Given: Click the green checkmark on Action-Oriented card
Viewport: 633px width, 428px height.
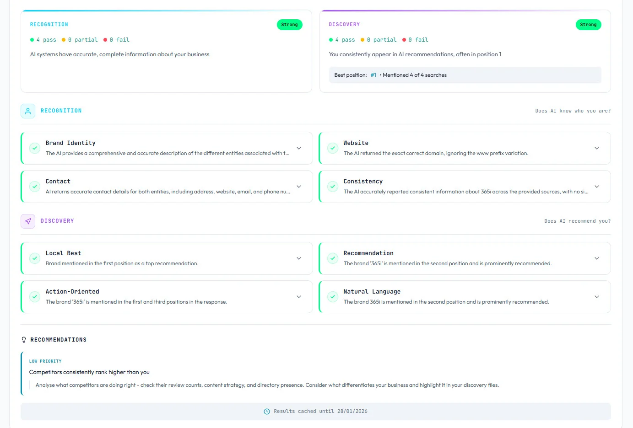Looking at the screenshot, I should click(35, 297).
